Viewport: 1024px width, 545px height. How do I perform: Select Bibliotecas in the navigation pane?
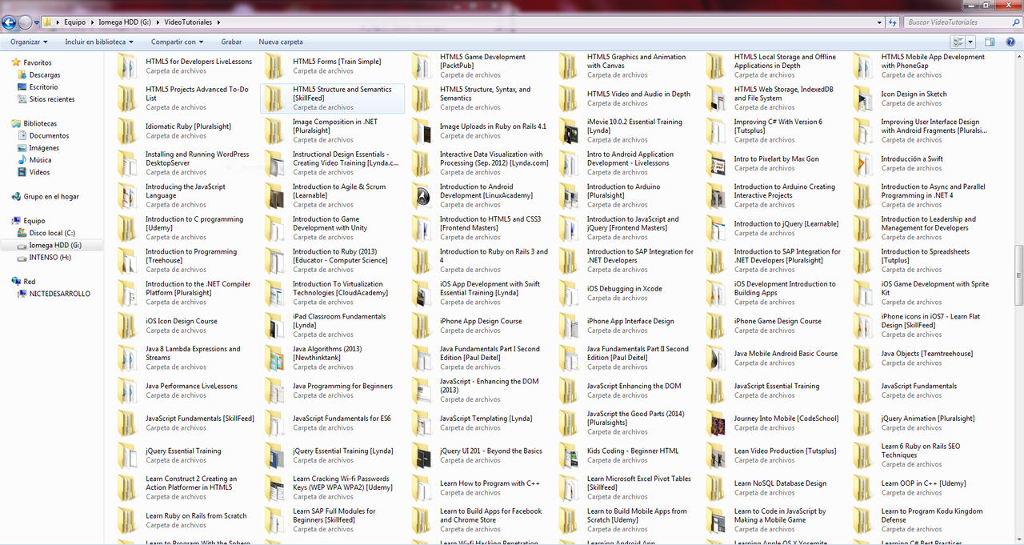[x=40, y=123]
